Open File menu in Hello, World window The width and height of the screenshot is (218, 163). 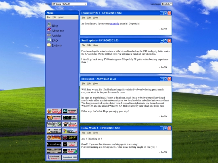click(x=83, y=133)
